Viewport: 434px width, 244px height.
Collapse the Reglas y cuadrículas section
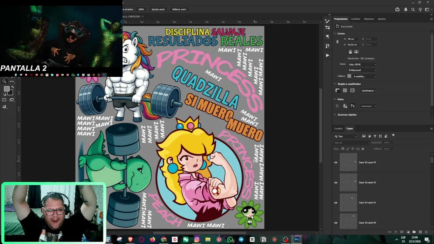(335, 84)
